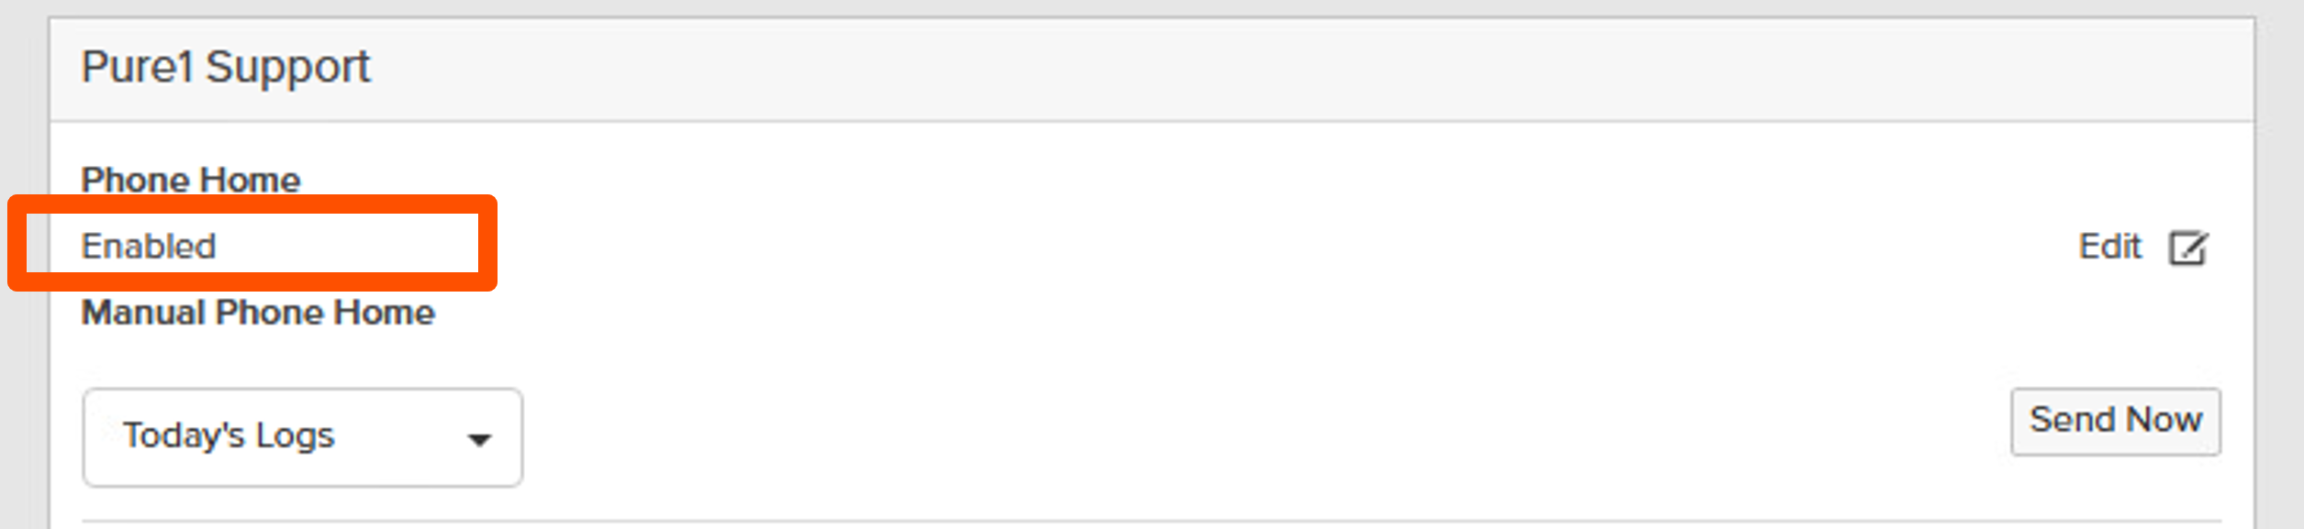Click the Pure1 Support panel title
This screenshot has height=529, width=2304.
tap(226, 67)
